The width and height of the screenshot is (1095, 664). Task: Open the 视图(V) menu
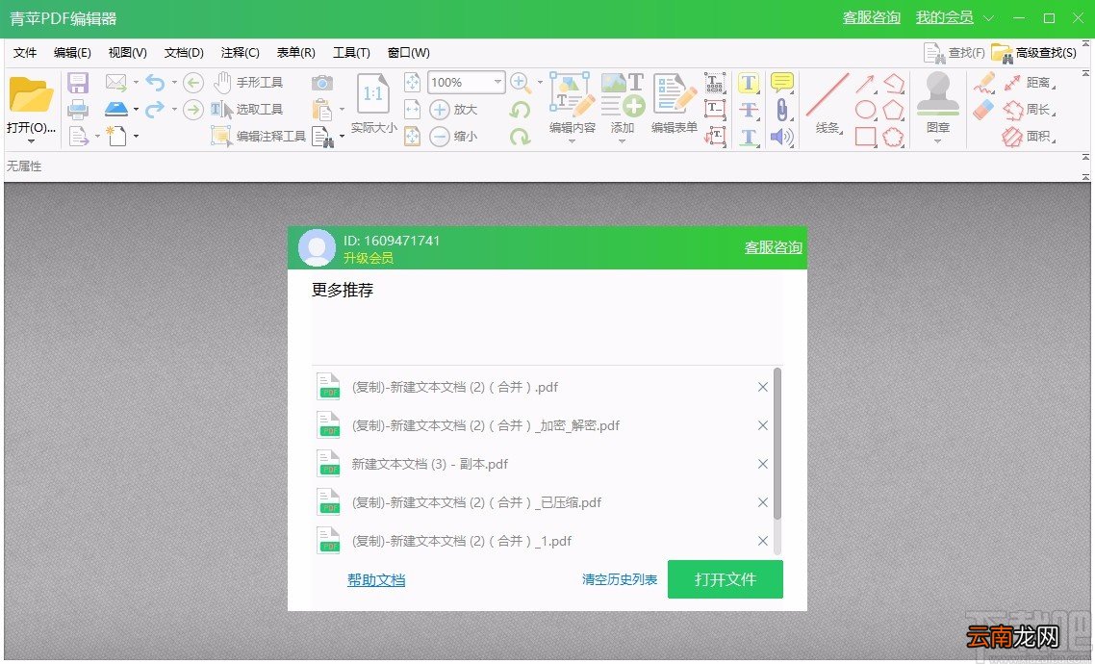coord(127,52)
